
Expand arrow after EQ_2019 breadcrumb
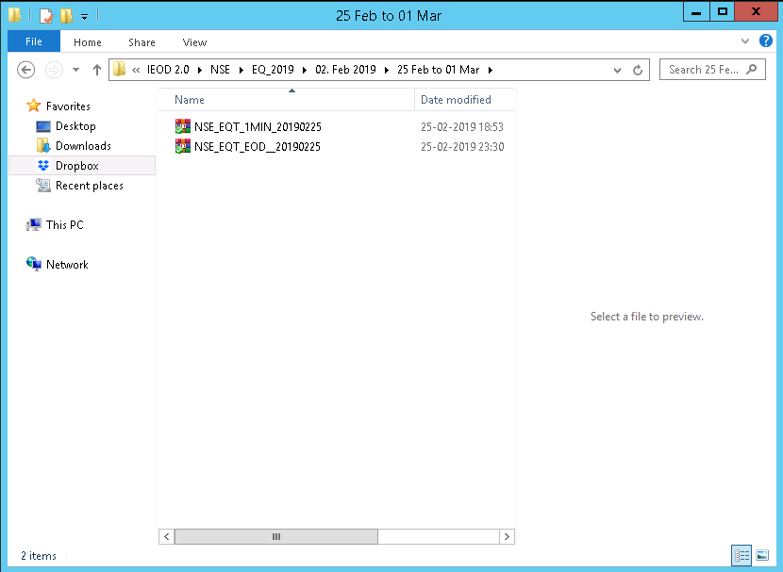coord(305,70)
